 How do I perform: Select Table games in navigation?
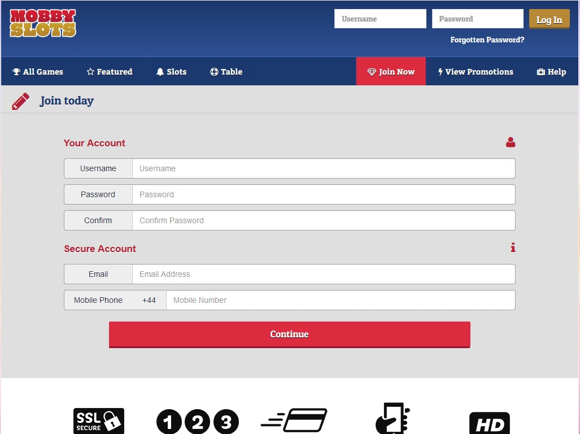coord(226,72)
